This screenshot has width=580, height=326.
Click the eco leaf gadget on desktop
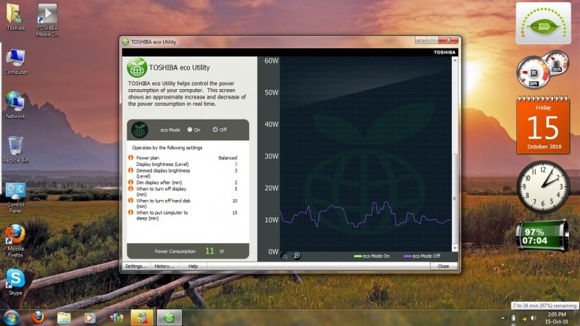coord(543,23)
